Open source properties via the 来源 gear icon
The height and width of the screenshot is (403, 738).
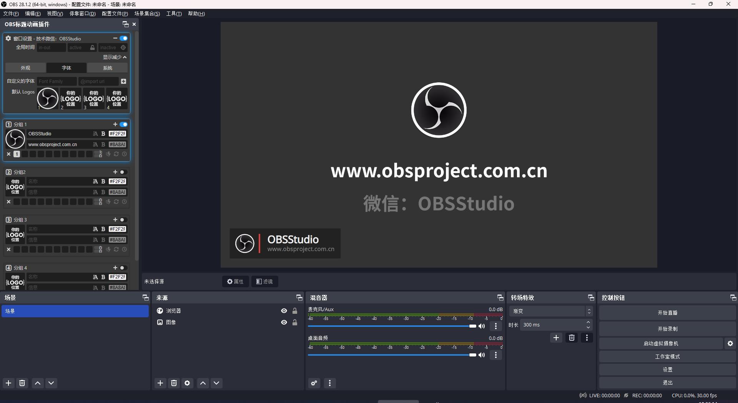(x=187, y=383)
